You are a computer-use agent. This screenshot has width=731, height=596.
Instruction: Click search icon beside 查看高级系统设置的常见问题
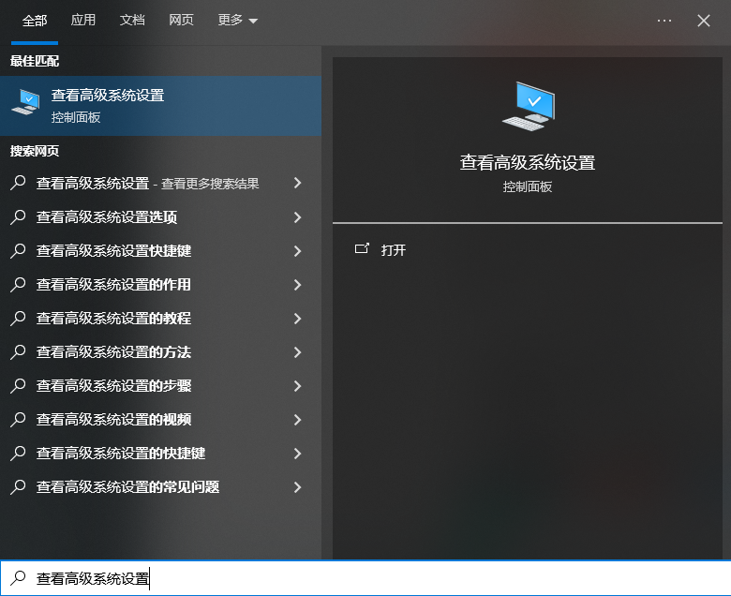pos(18,487)
